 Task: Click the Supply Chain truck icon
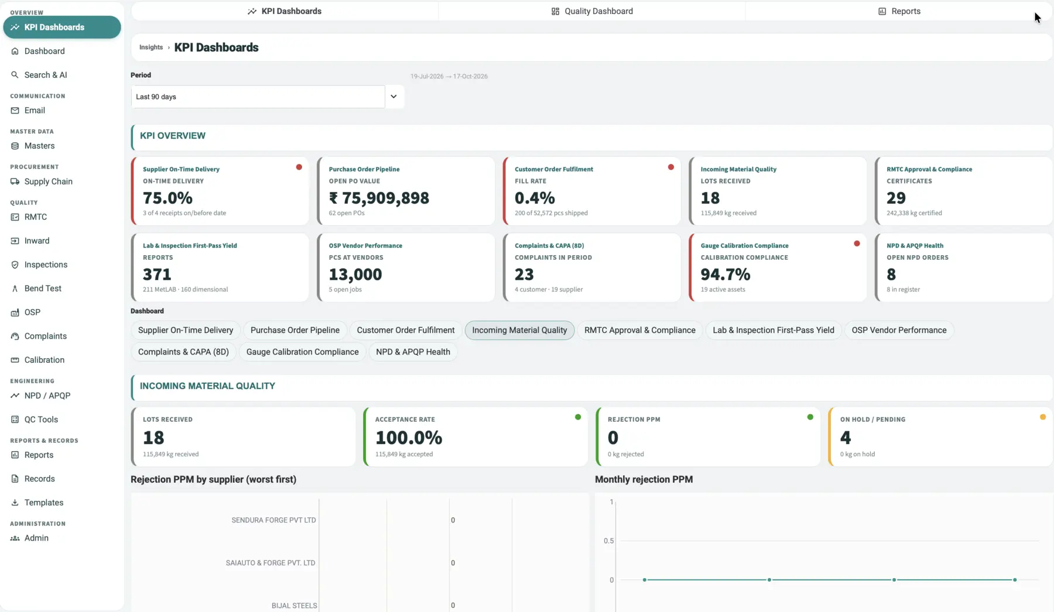click(15, 182)
